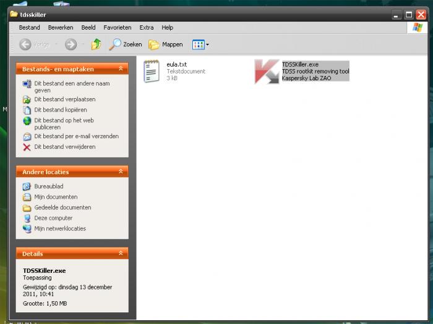Click 'Dit bestand op het web publiceren'
Image resolution: width=433 pixels, height=324 pixels.
[64, 123]
